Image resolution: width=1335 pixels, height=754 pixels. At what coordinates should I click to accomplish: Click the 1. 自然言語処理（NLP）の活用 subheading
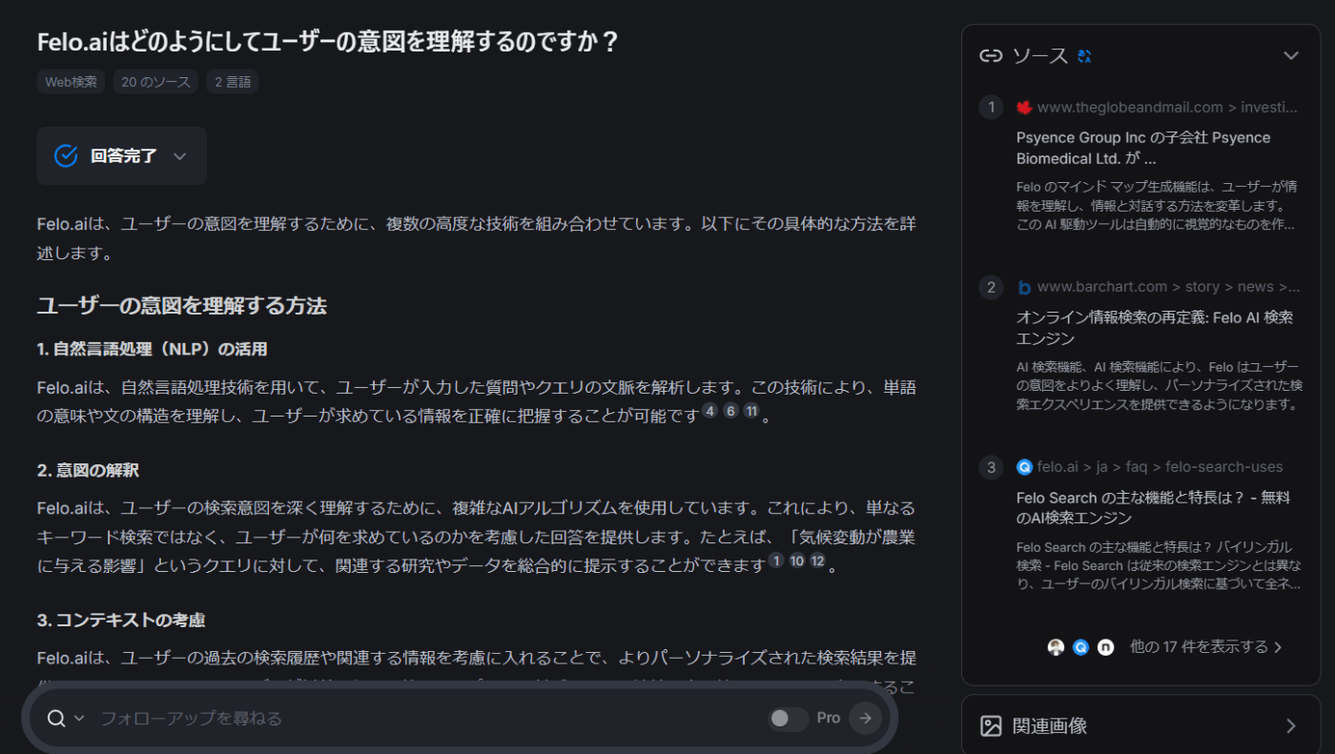pos(152,350)
